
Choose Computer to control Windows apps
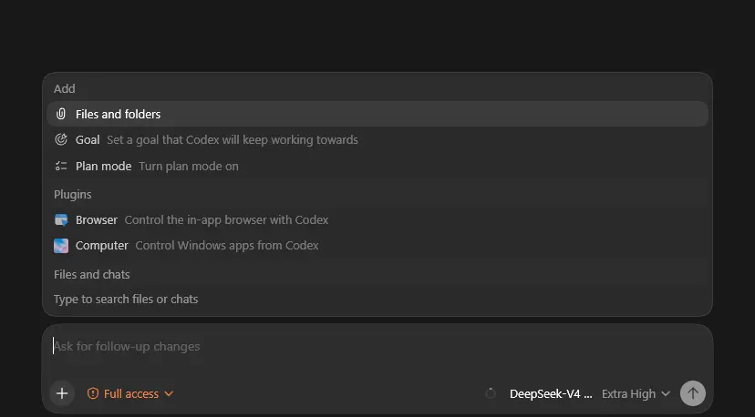[377, 245]
